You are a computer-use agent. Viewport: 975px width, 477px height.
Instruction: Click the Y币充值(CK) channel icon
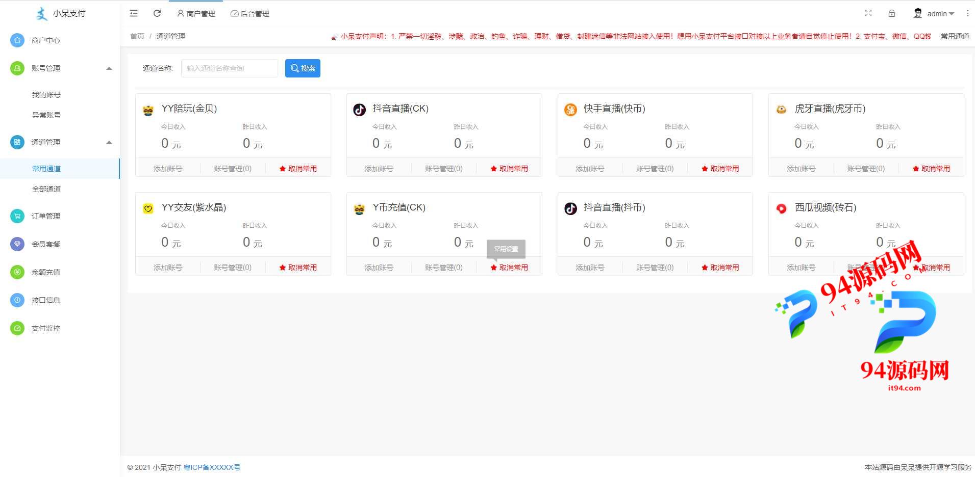(x=360, y=208)
